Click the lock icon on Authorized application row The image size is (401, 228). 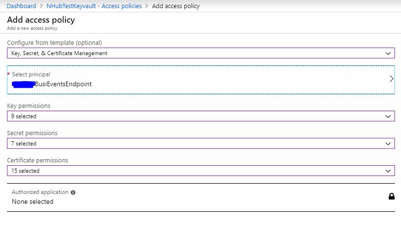pos(391,196)
